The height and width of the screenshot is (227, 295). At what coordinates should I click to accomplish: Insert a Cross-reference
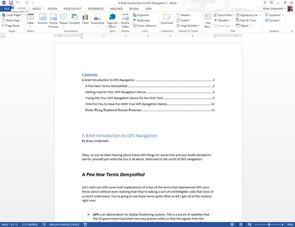click(x=145, y=26)
